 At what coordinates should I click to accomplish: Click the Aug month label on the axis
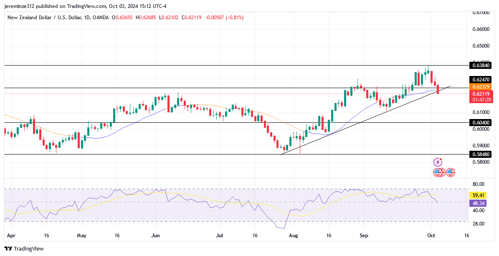(294, 236)
